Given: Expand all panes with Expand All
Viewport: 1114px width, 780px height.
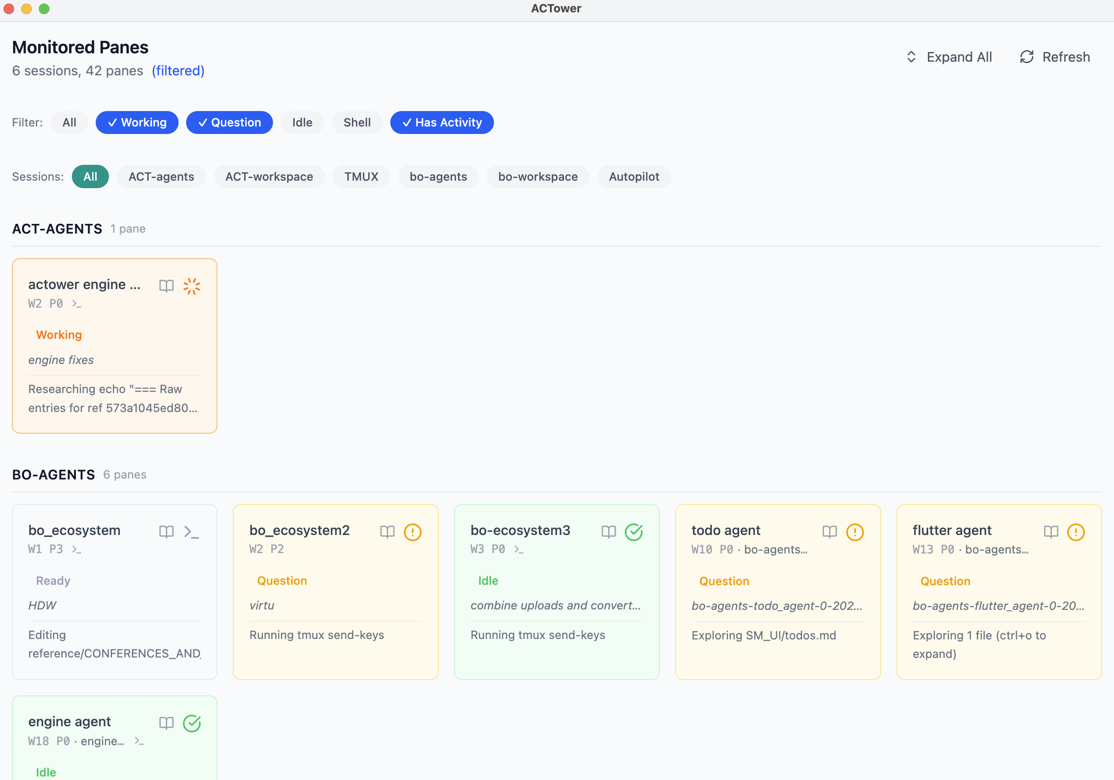Looking at the screenshot, I should [x=949, y=57].
